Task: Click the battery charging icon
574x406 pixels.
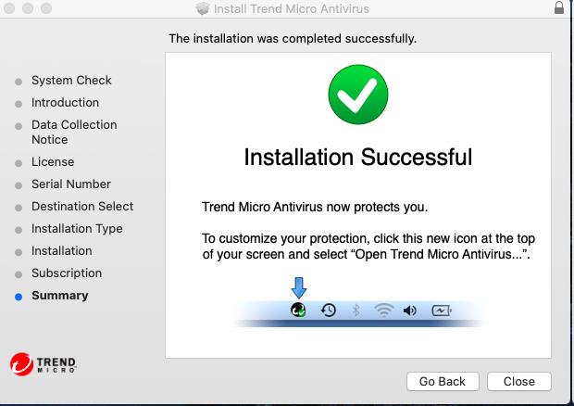Action: pyautogui.click(x=441, y=311)
